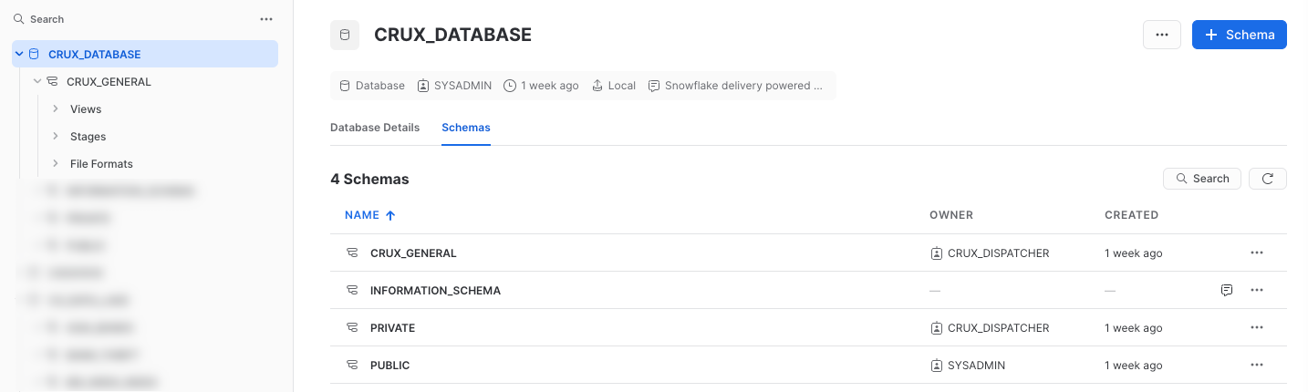Image resolution: width=1308 pixels, height=392 pixels.
Task: Click the schema icon in the INFORMATION_SCHEMA row
Action: 351,290
